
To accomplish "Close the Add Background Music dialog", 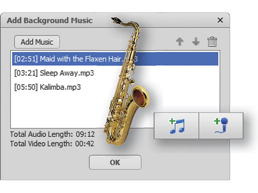I will (x=220, y=20).
